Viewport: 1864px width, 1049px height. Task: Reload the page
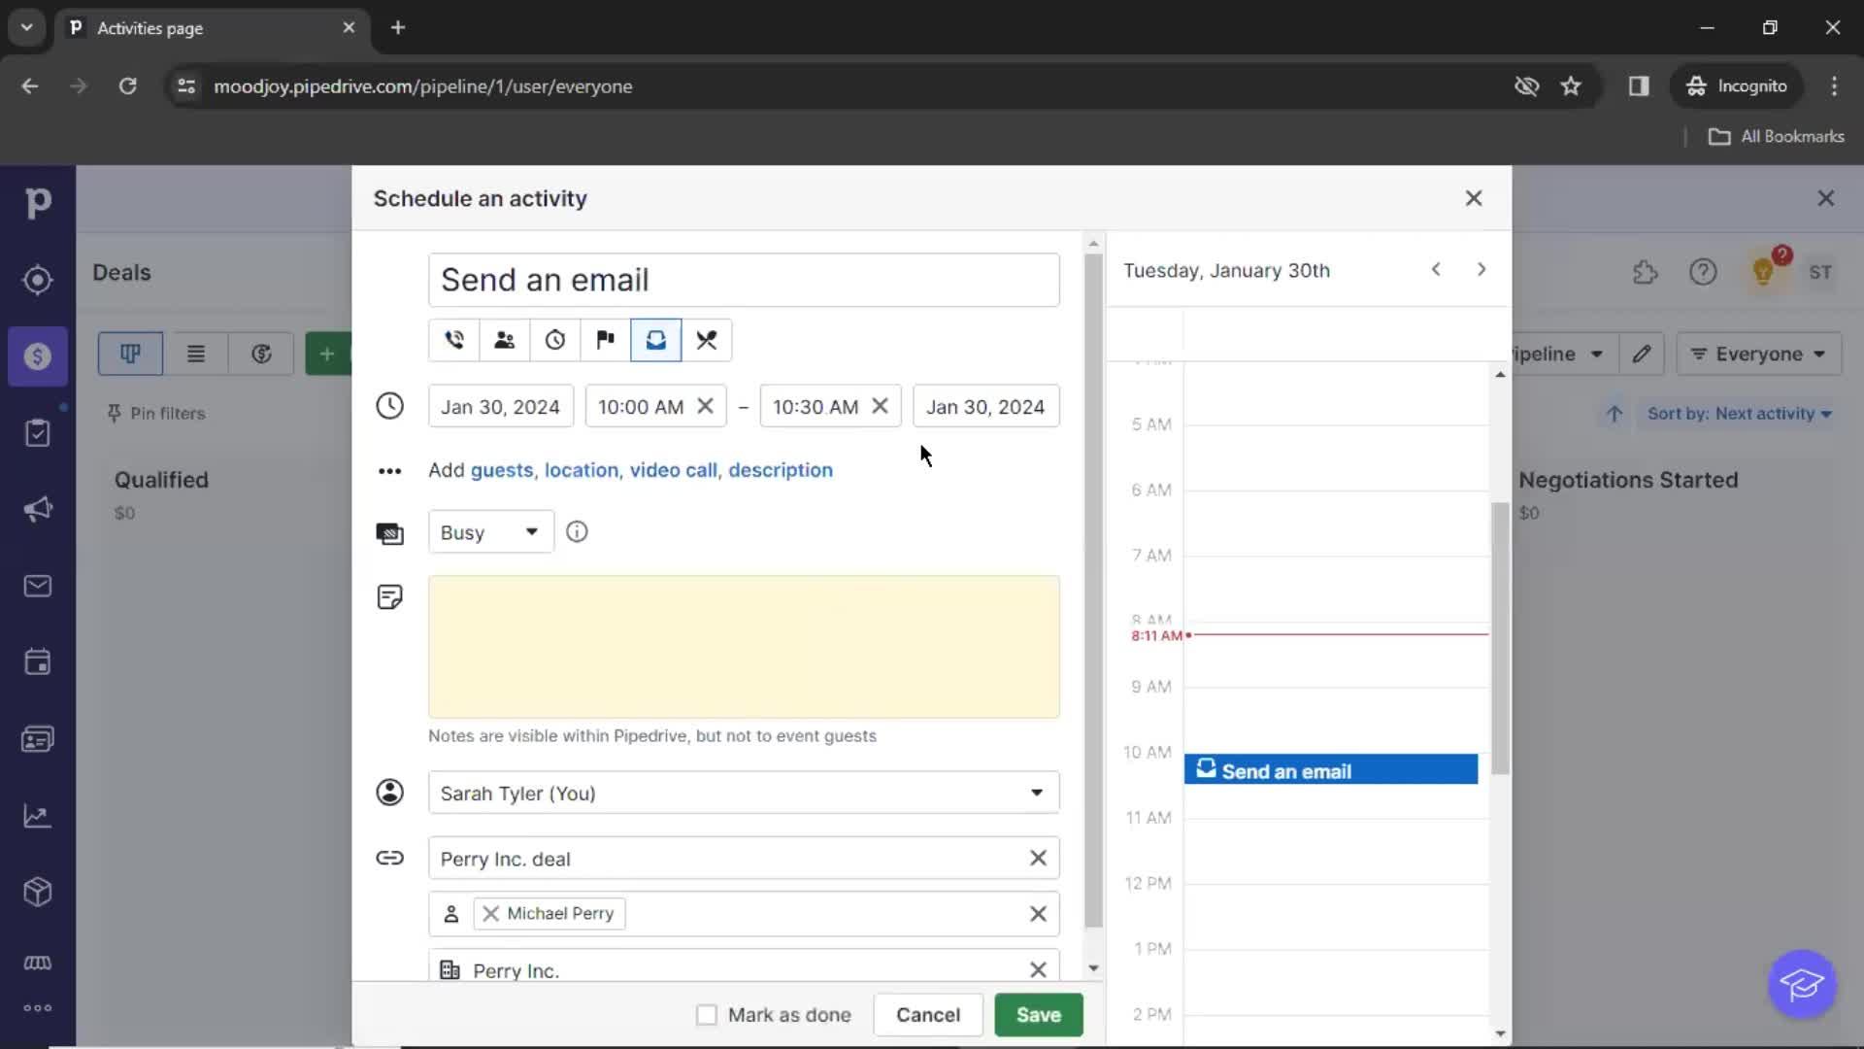127,85
